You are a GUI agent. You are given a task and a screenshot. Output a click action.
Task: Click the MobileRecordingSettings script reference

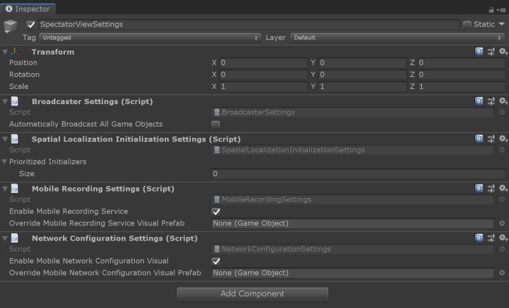point(352,199)
